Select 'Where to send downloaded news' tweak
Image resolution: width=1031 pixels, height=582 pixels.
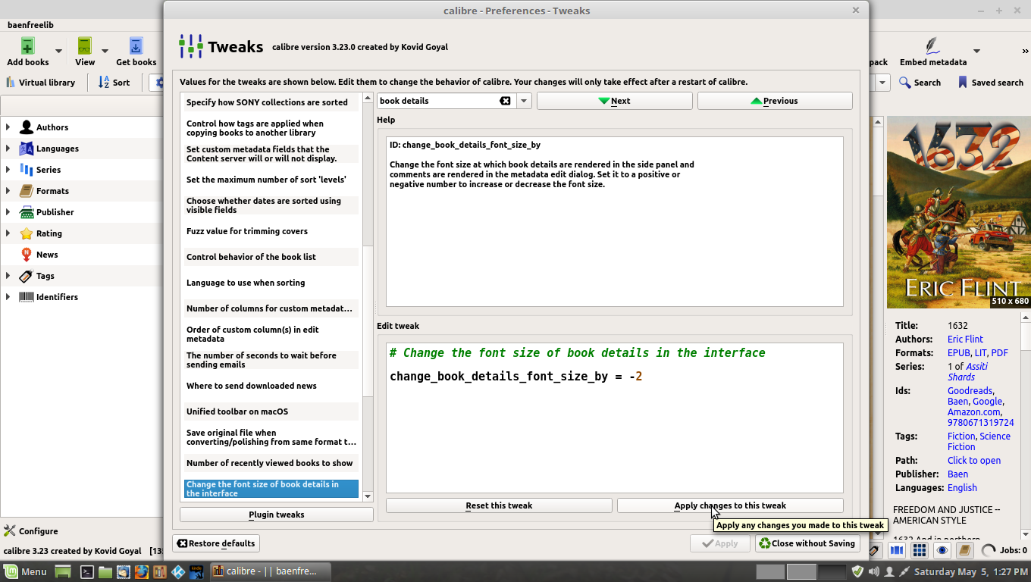[x=271, y=386]
